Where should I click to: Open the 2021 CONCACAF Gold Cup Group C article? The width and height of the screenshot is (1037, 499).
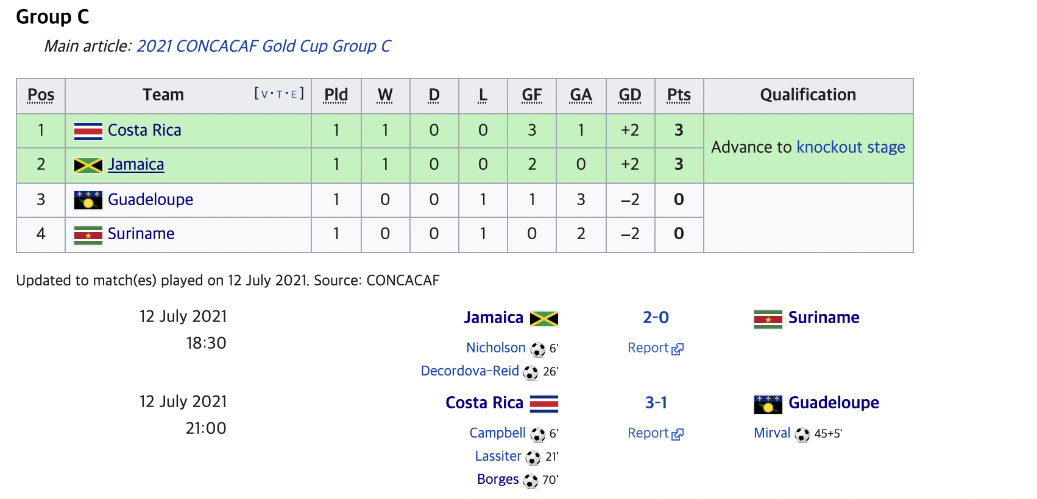(x=263, y=46)
